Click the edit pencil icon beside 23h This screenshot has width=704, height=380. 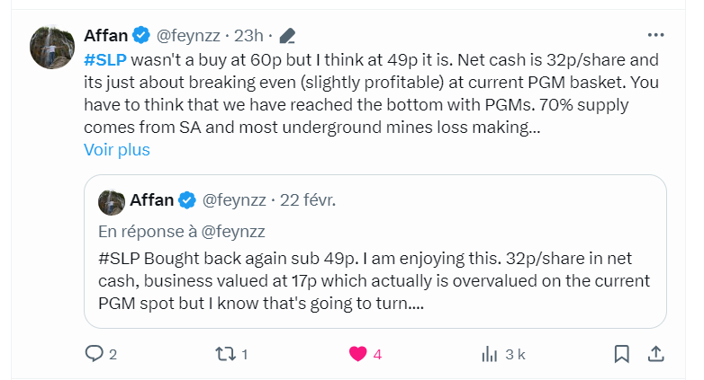[x=287, y=36]
